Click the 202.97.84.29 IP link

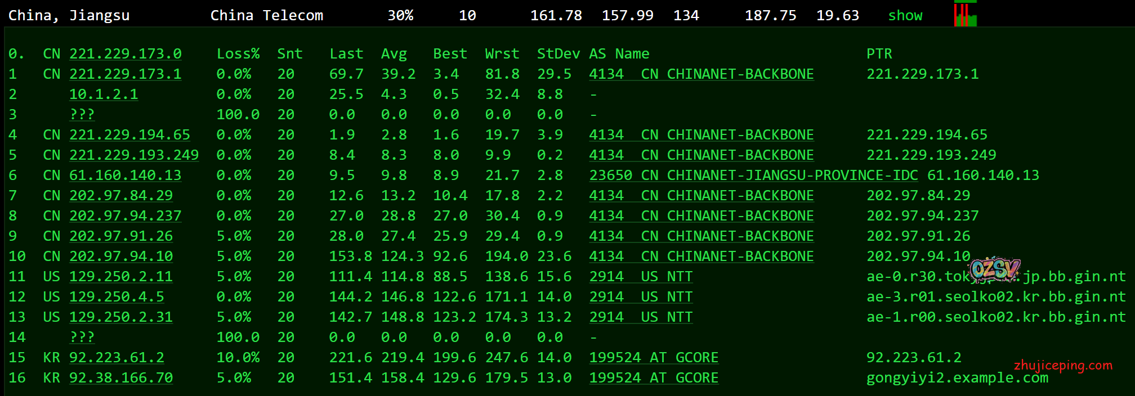coord(121,196)
